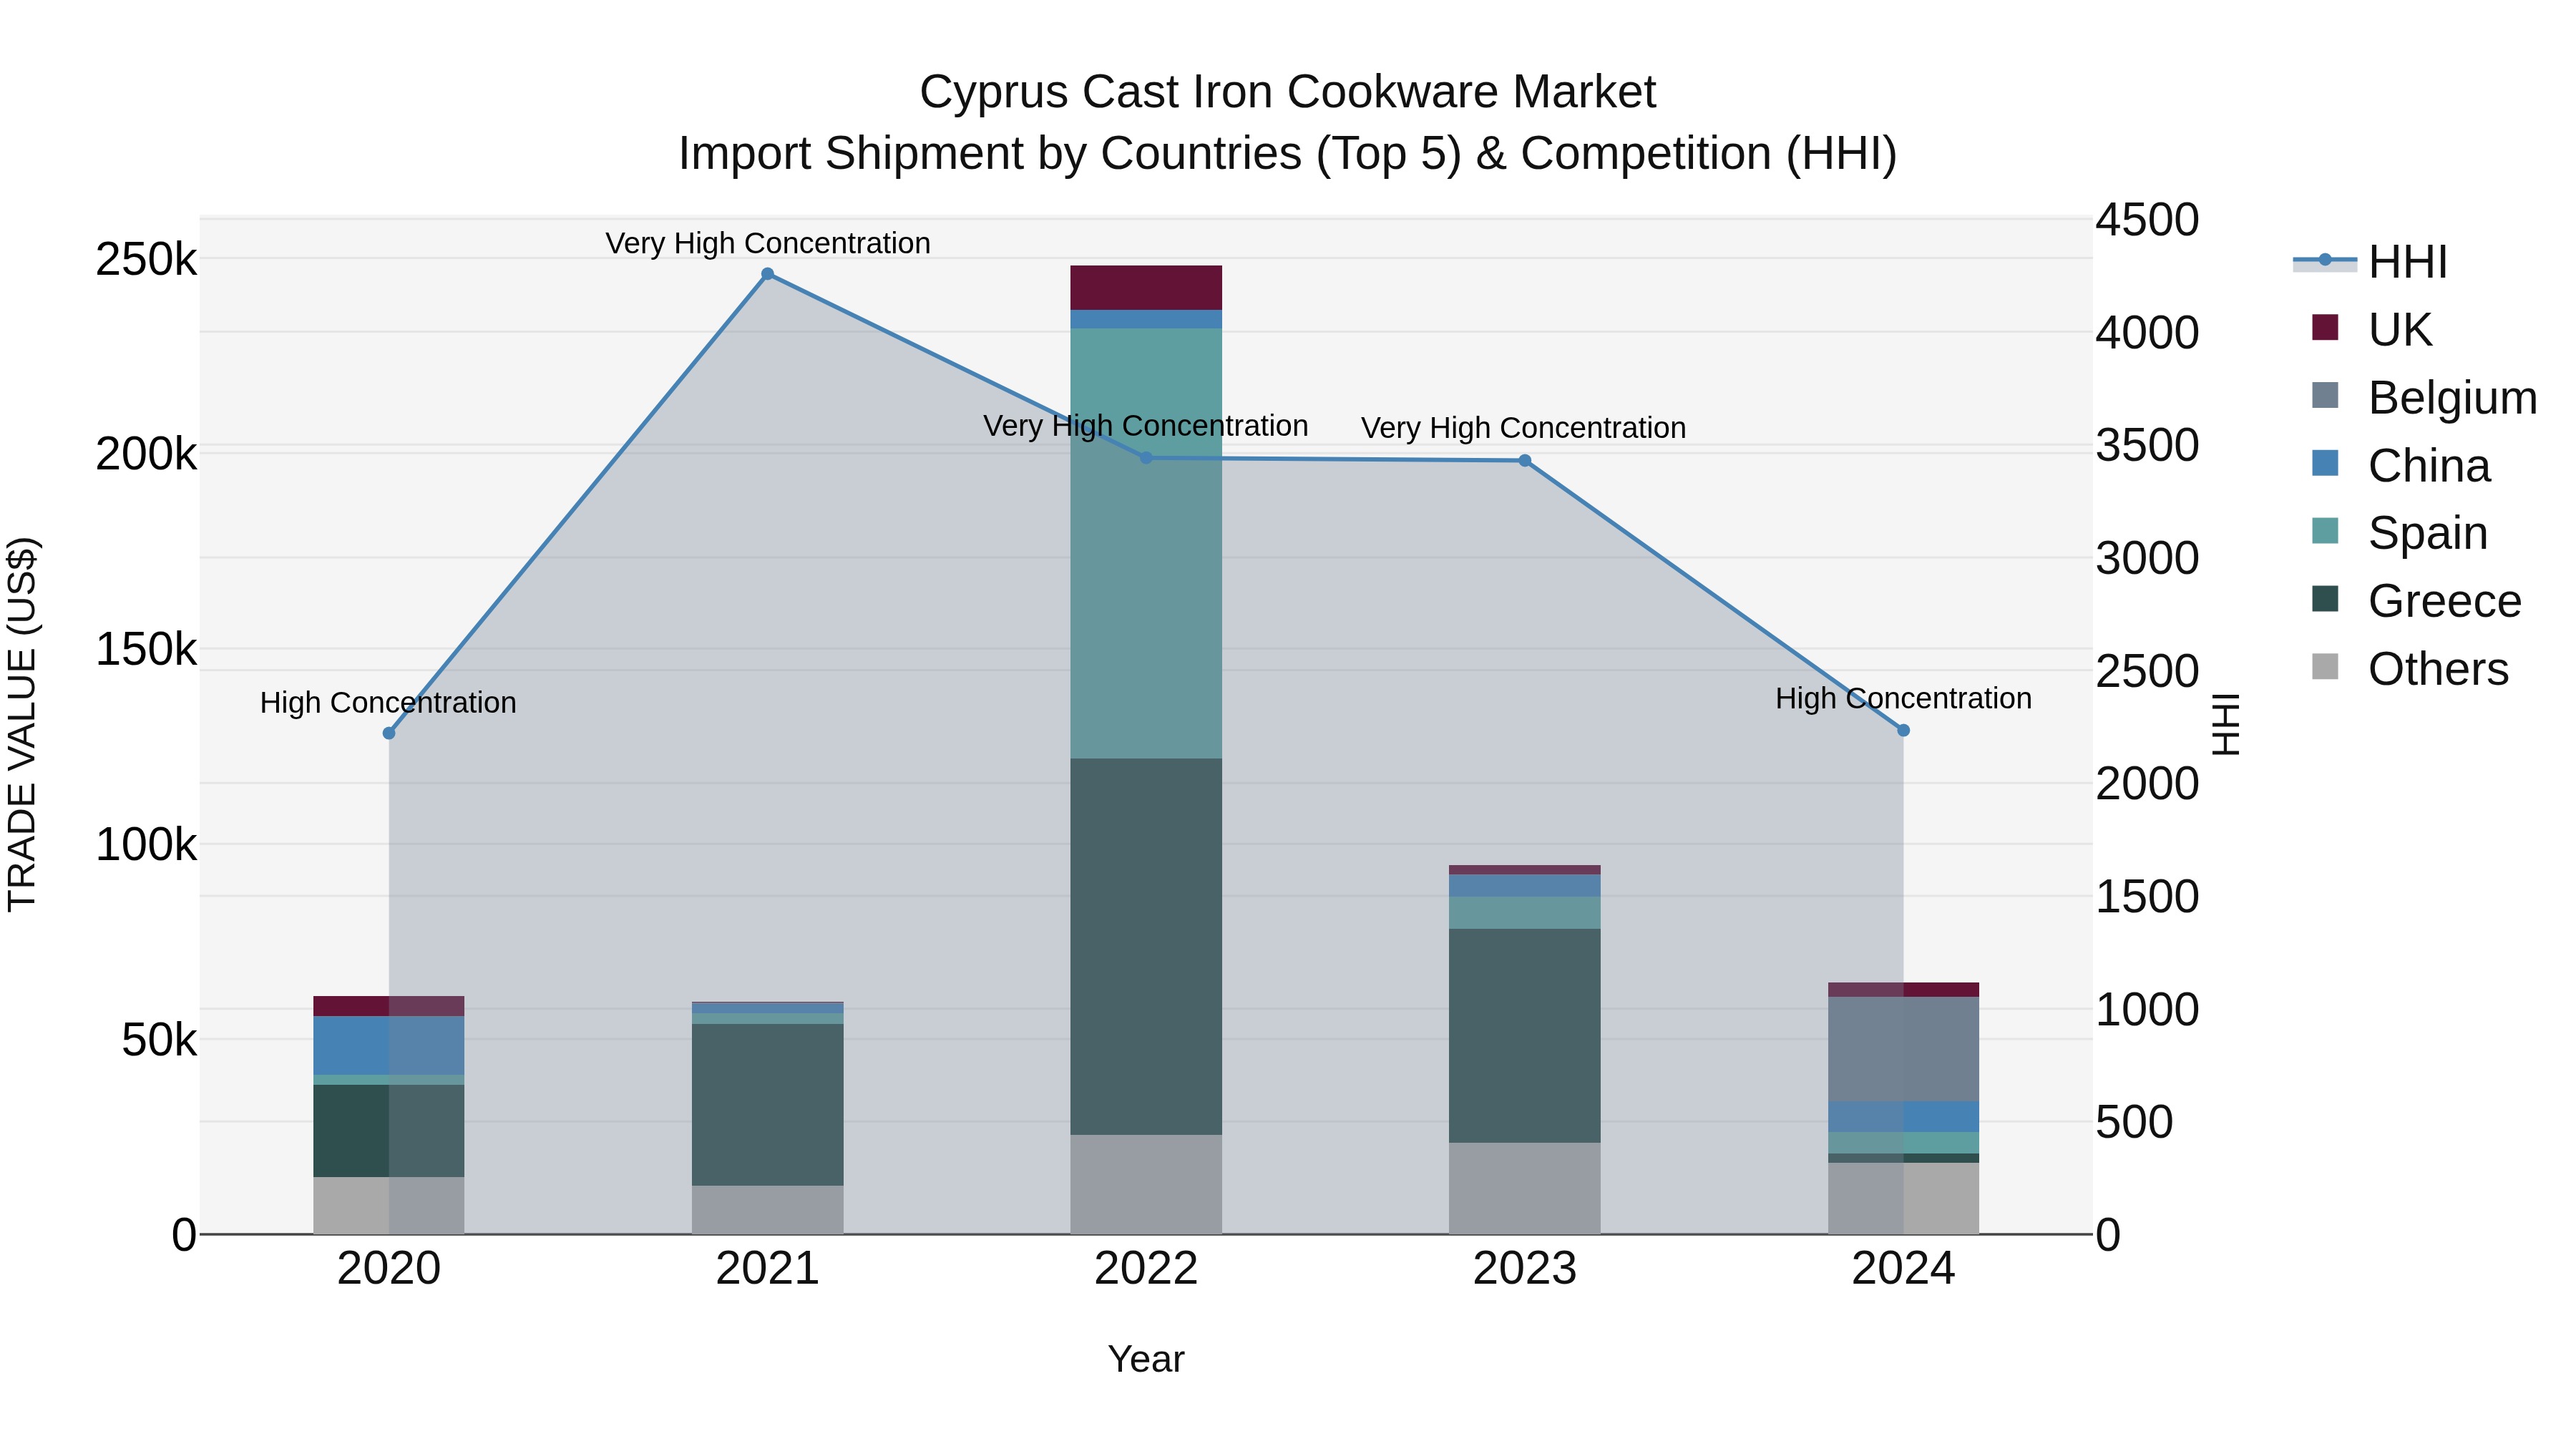Click the UK maroon legend swatch

2325,327
